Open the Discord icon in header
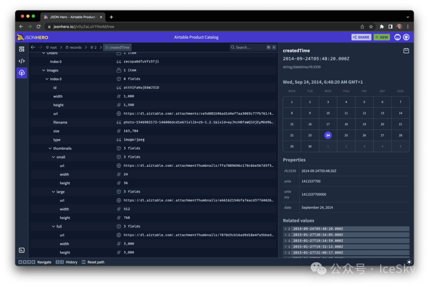429x286 pixels. click(398, 37)
